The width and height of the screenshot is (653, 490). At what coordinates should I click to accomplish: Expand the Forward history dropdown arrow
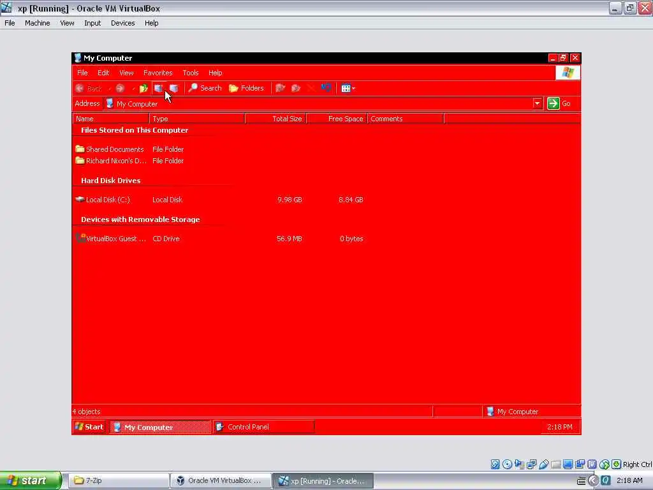tap(133, 89)
